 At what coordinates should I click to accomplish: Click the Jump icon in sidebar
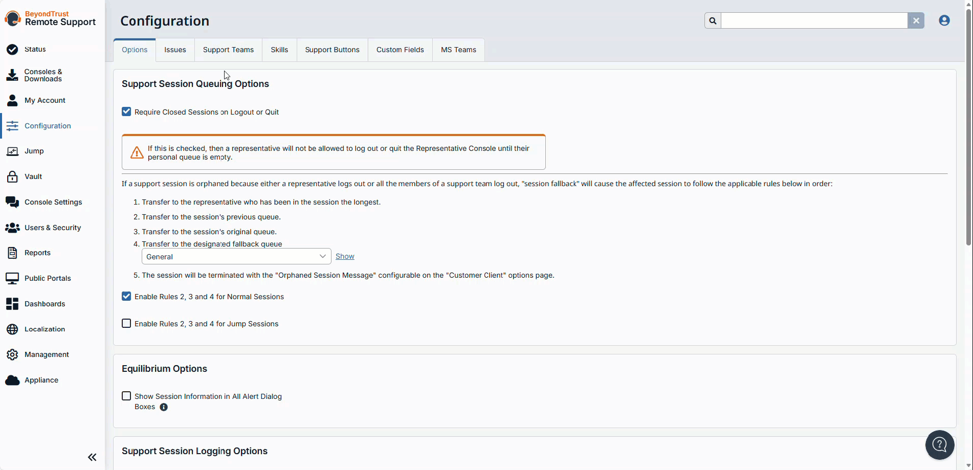(12, 151)
